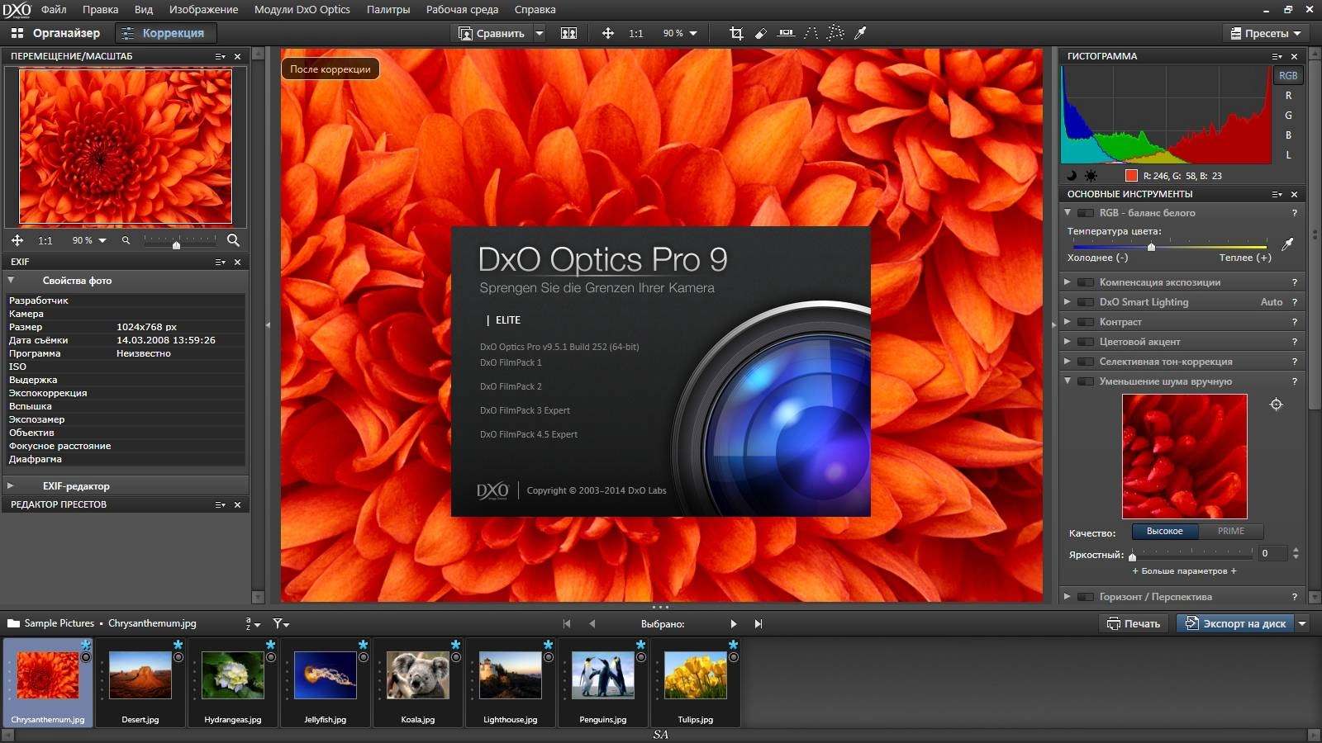Click the Печать print button
The width and height of the screenshot is (1322, 743).
coord(1134,624)
